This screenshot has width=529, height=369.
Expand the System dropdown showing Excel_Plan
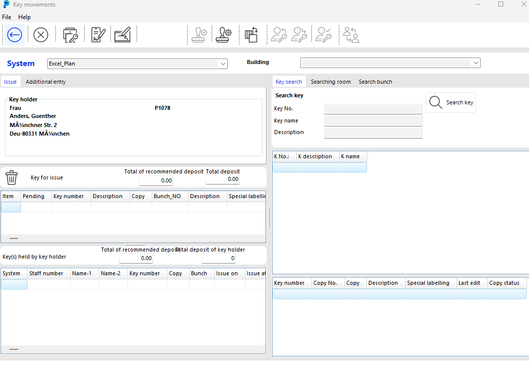pyautogui.click(x=222, y=64)
